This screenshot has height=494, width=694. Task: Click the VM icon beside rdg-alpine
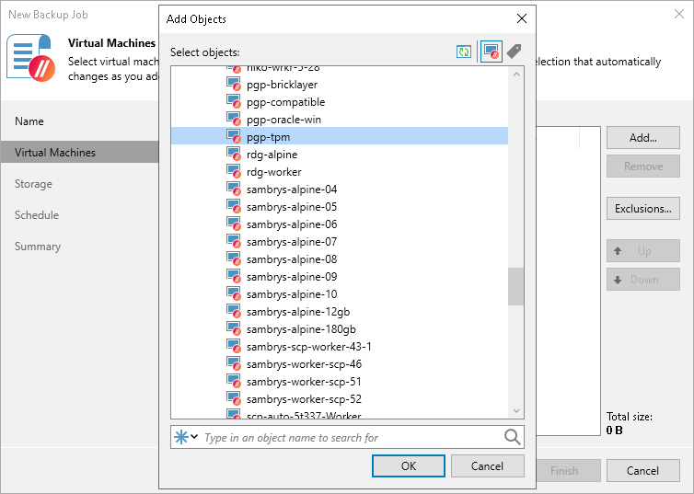pyautogui.click(x=234, y=155)
